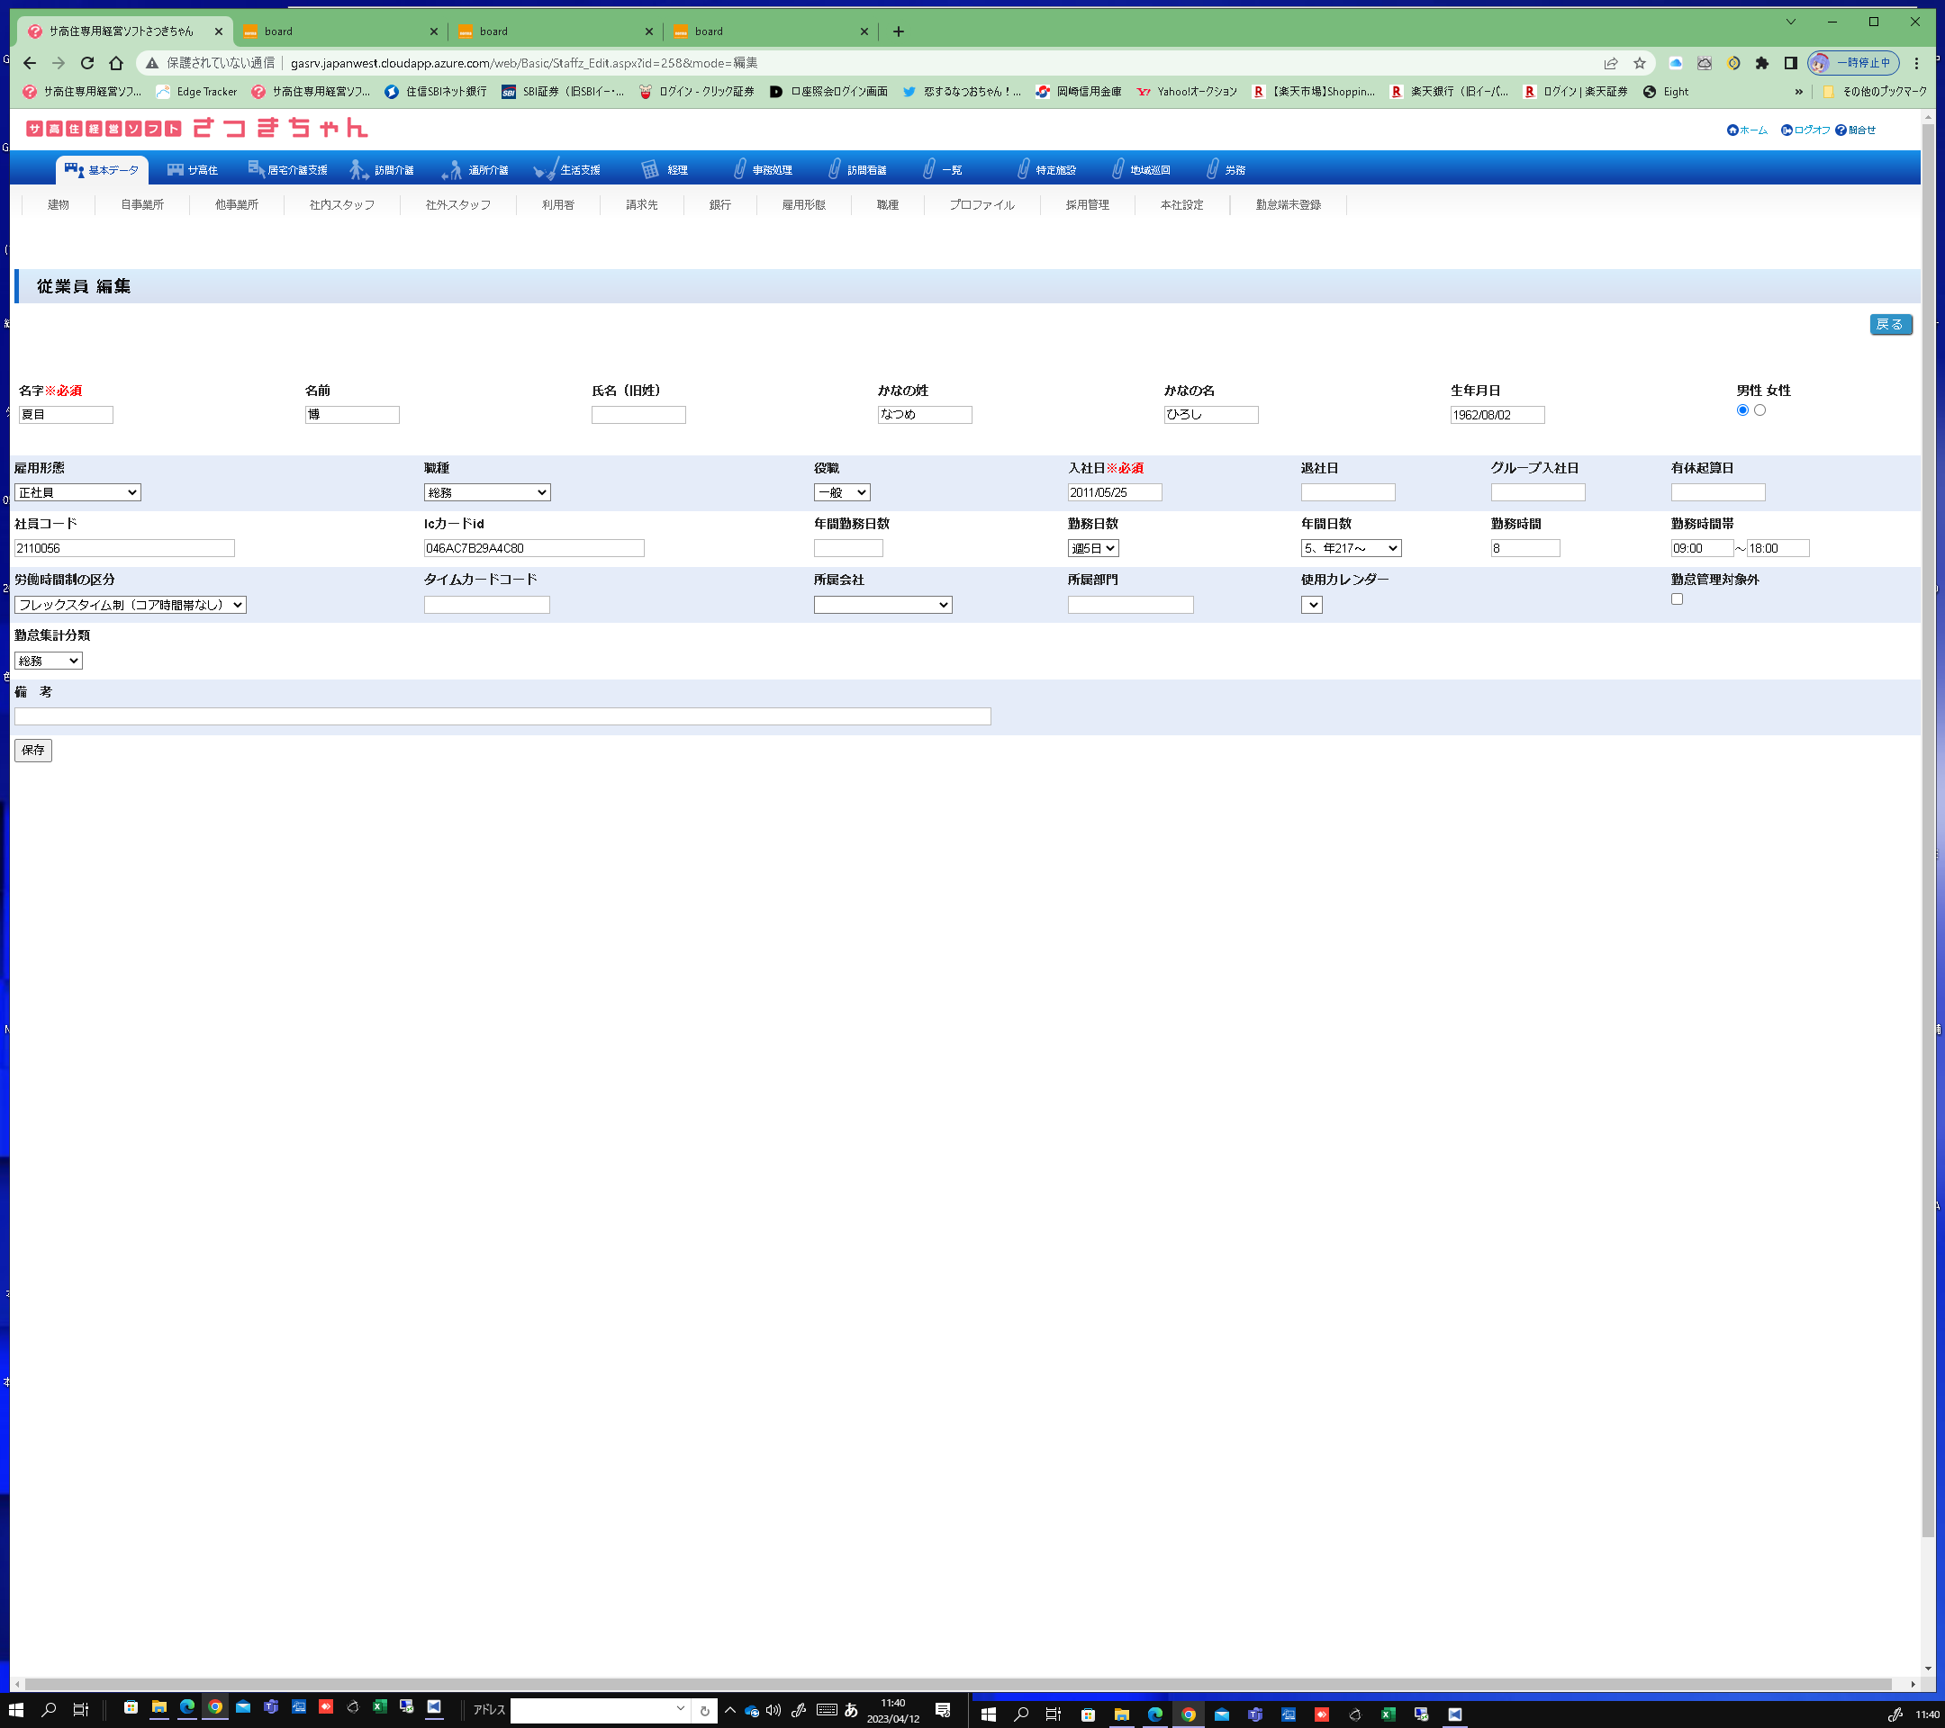This screenshot has height=1728, width=1945.
Task: Click the ホーム icon link
Action: 1732,130
